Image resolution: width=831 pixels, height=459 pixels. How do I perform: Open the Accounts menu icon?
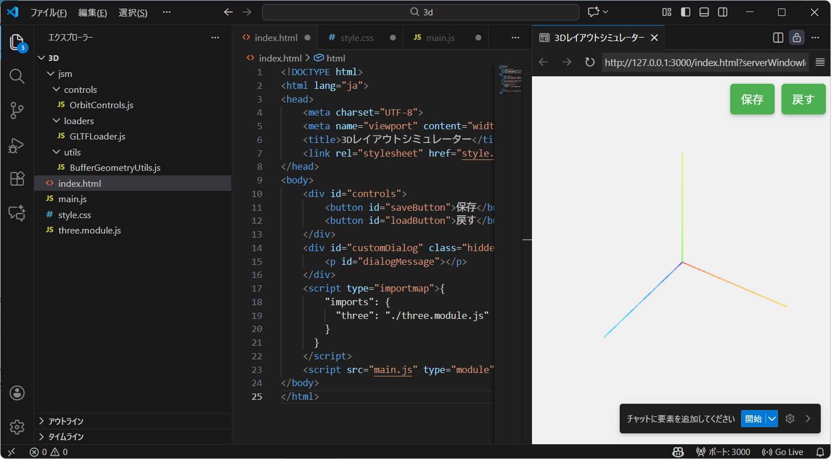coord(17,392)
